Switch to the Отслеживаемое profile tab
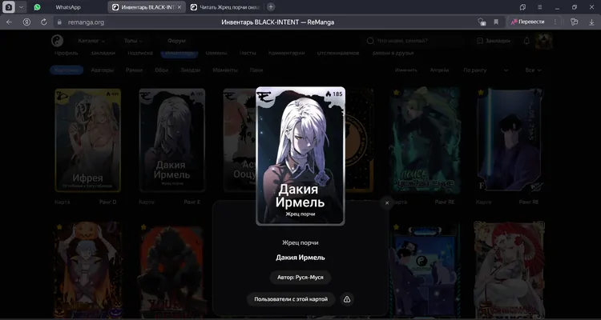The height and width of the screenshot is (320, 601). pyautogui.click(x=337, y=54)
